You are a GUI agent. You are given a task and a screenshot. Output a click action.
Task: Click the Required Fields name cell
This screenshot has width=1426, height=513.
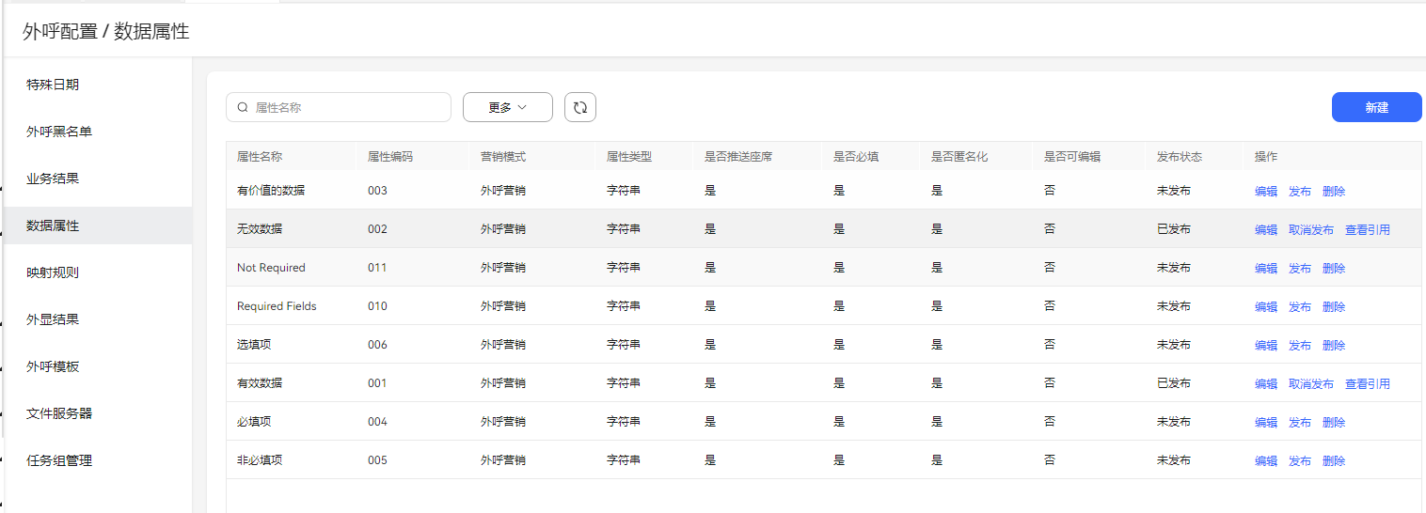[277, 306]
